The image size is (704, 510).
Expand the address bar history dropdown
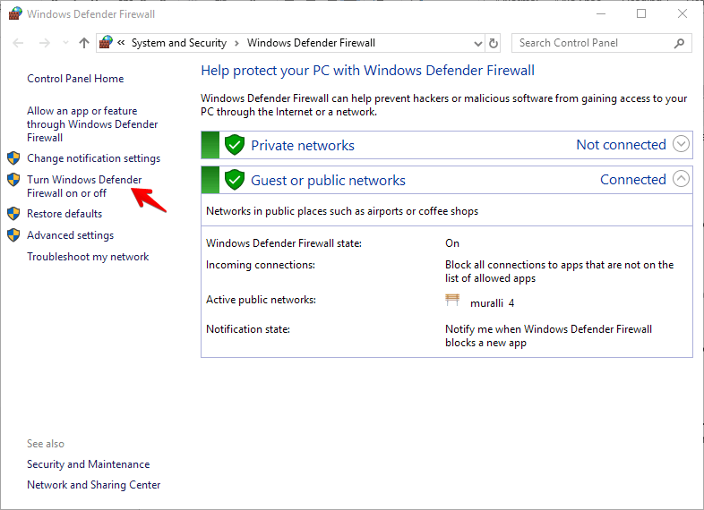pyautogui.click(x=478, y=44)
